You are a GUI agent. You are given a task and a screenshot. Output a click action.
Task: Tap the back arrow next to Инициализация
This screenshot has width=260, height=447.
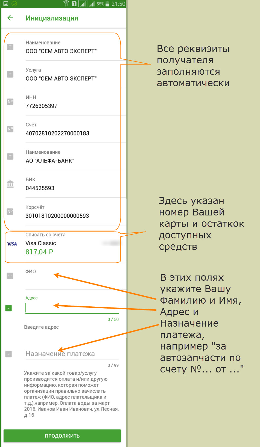(10, 18)
